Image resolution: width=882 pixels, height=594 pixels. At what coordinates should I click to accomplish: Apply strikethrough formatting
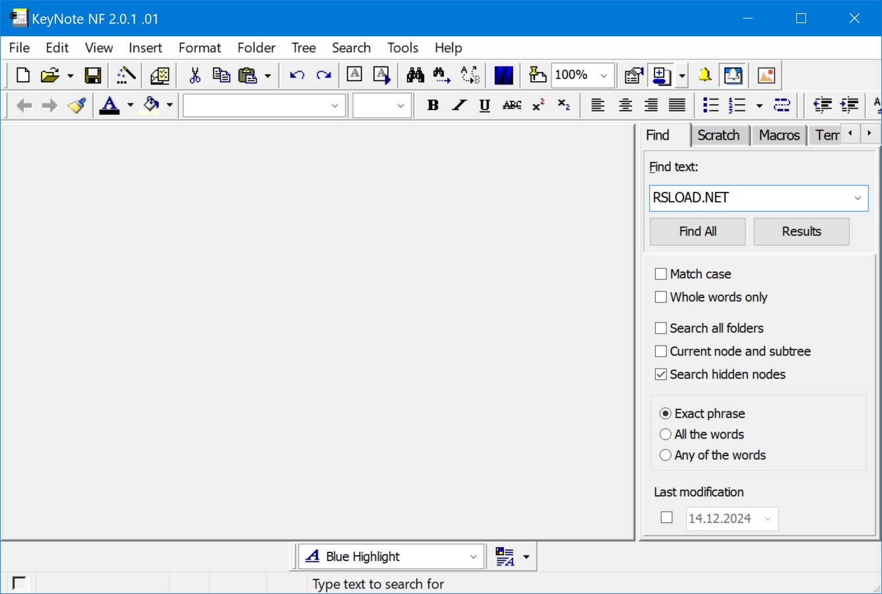[x=511, y=105]
